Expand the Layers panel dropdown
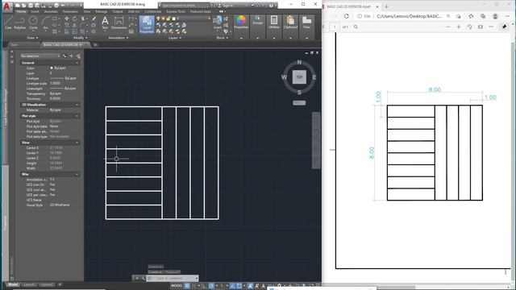Image resolution: width=516 pixels, height=290 pixels. [x=175, y=38]
